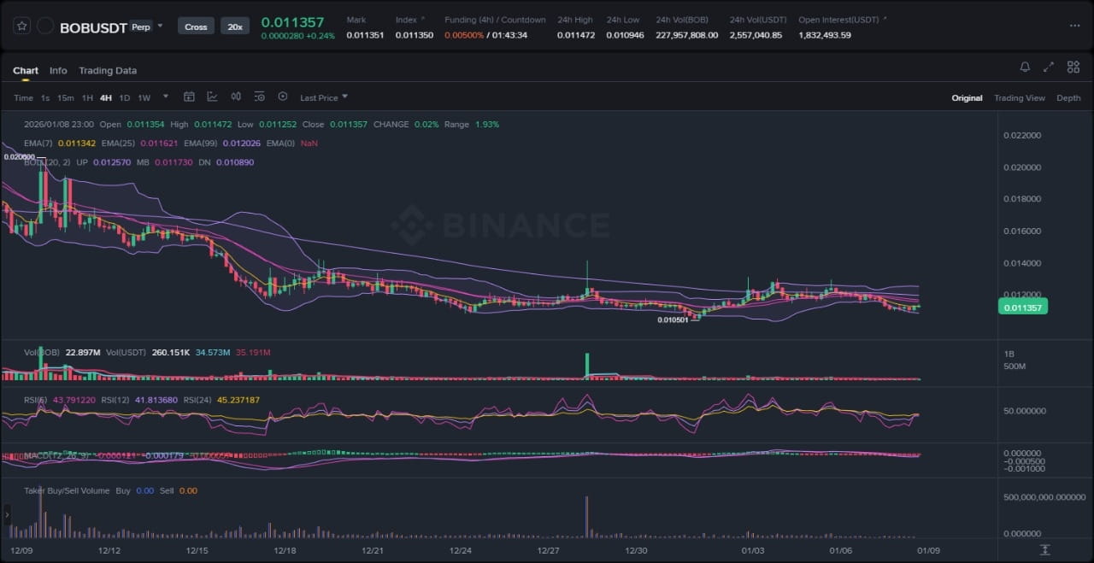
Task: Switch to Original chart view
Action: [967, 98]
